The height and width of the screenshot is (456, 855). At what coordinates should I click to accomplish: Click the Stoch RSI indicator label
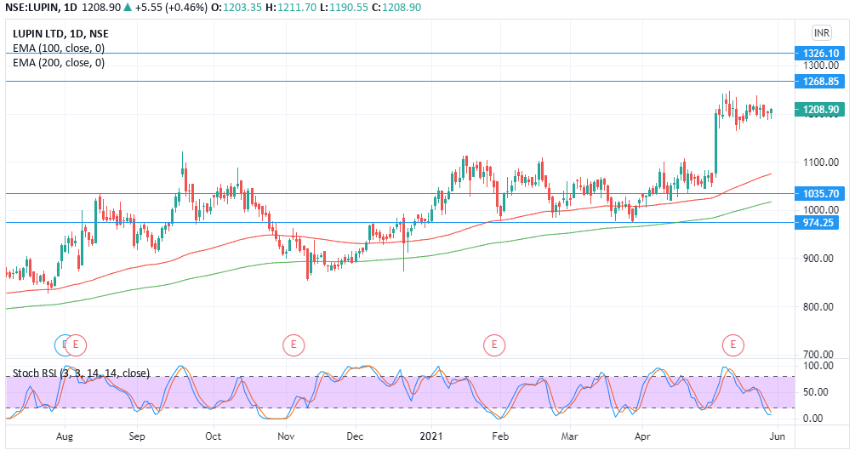click(81, 373)
